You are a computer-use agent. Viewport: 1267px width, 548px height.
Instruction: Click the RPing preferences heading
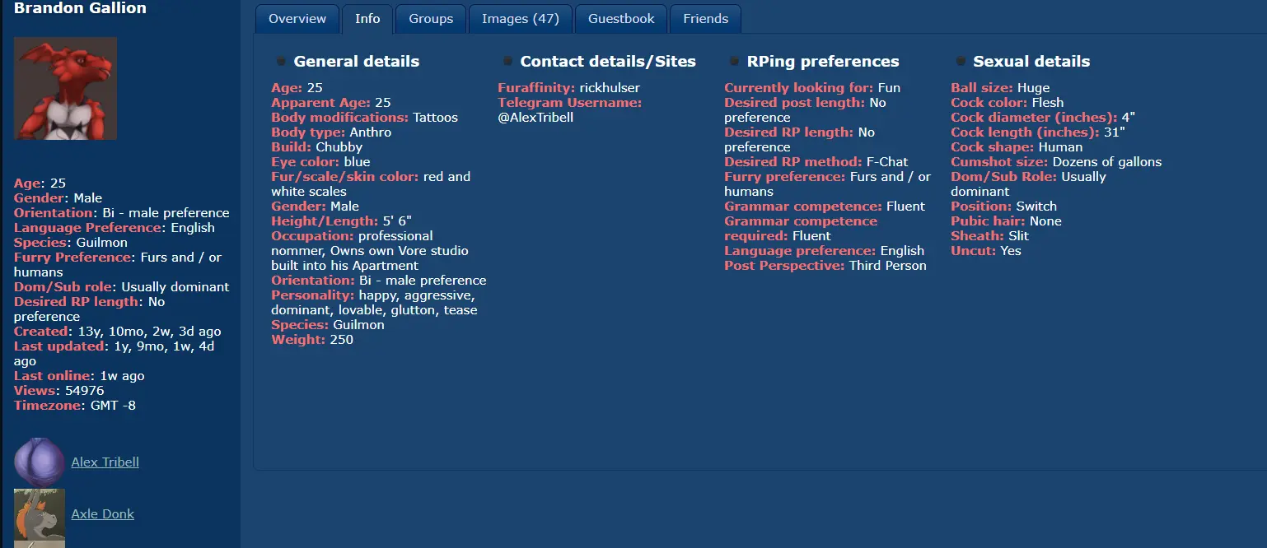tap(823, 62)
